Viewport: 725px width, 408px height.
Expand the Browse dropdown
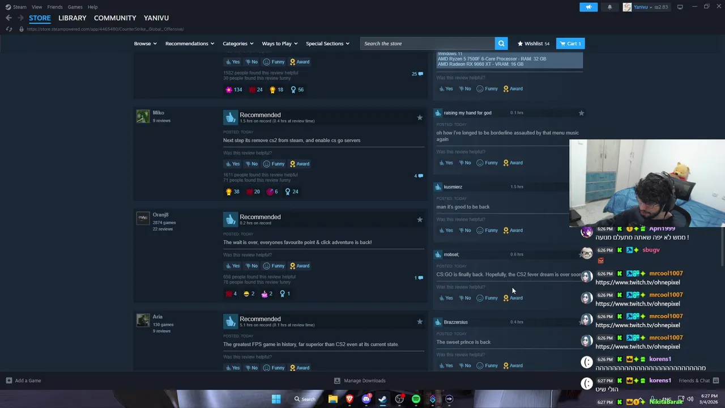coord(146,44)
